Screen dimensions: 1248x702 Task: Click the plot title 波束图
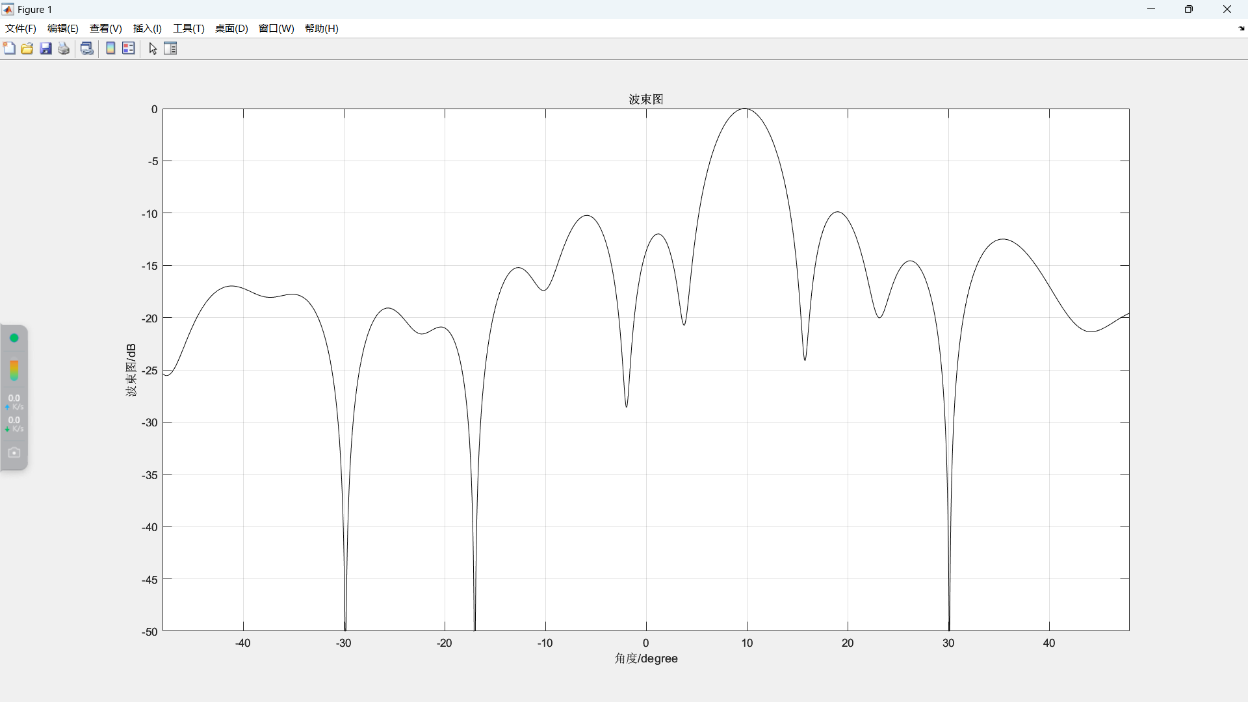645,99
